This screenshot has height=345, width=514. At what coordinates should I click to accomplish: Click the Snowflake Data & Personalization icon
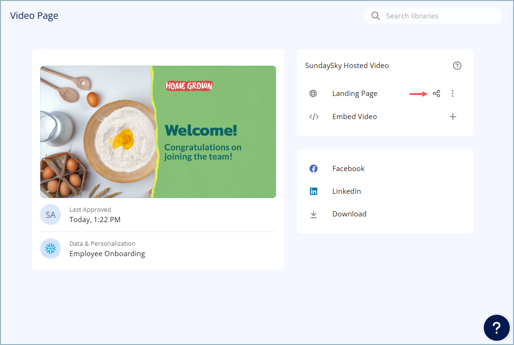pyautogui.click(x=51, y=249)
